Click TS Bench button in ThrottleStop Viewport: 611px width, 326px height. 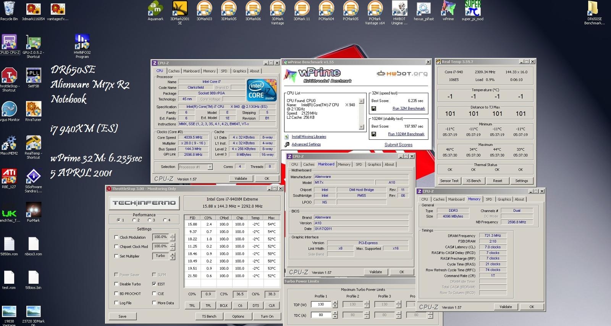coord(209,316)
